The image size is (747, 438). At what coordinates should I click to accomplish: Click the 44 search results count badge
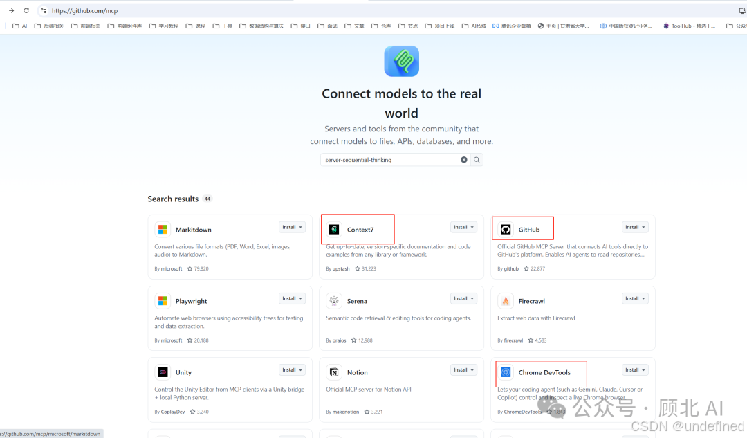pyautogui.click(x=207, y=199)
